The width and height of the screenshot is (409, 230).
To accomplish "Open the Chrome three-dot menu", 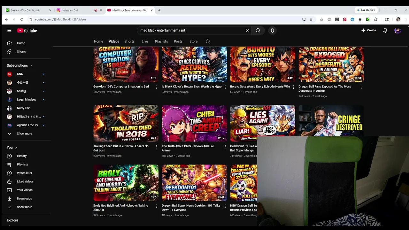I will (x=406, y=19).
